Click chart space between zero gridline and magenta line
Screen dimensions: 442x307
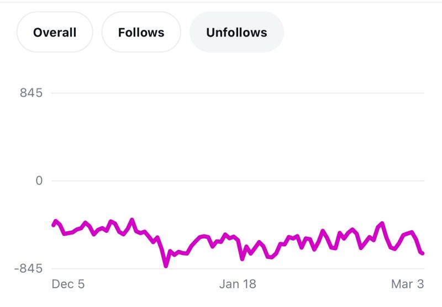pos(238,207)
